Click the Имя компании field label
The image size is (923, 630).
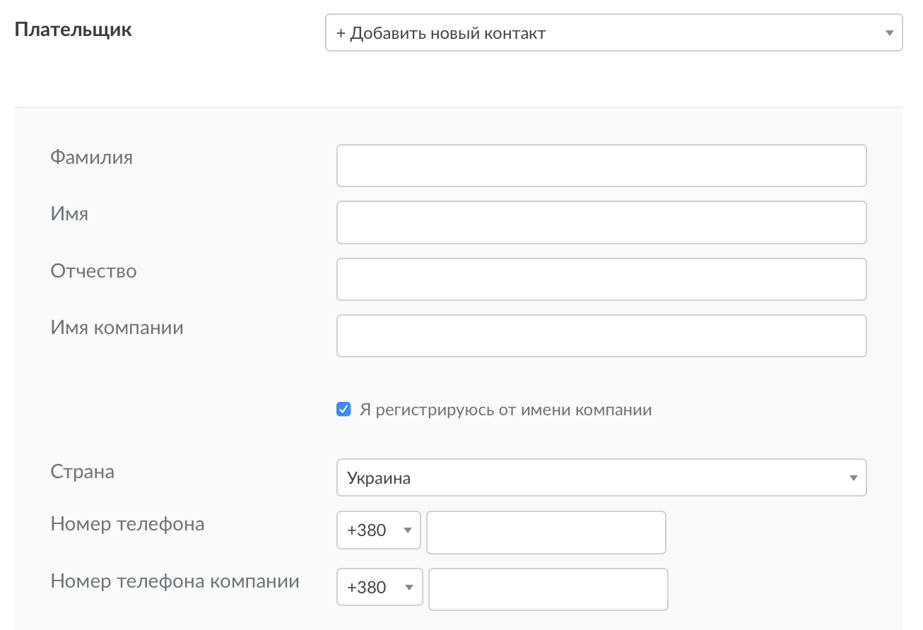(117, 328)
